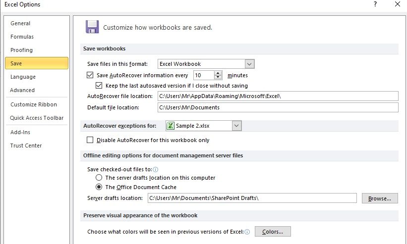Click info icon beside Save checked-out files
The image size is (407, 244).
coord(156,170)
